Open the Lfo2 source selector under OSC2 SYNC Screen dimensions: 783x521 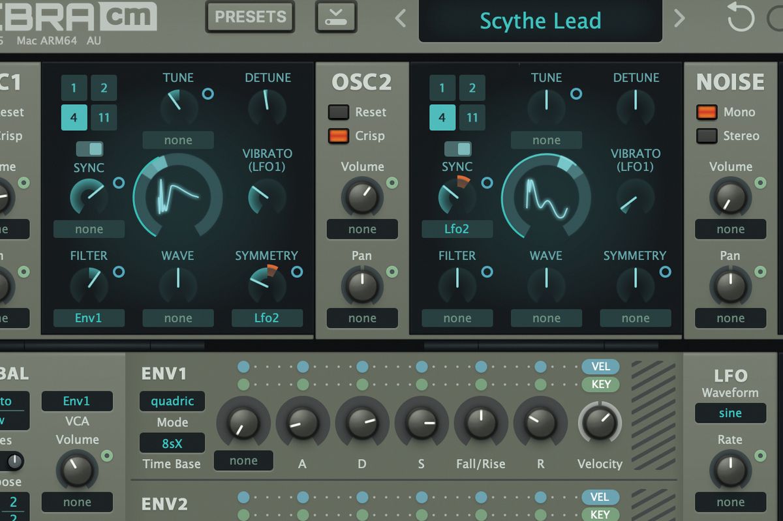tap(457, 229)
